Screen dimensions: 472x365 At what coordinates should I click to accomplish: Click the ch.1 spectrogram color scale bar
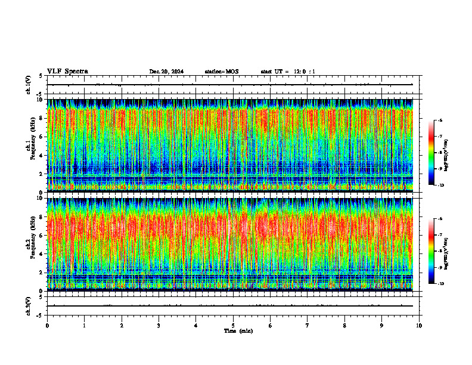(x=431, y=153)
